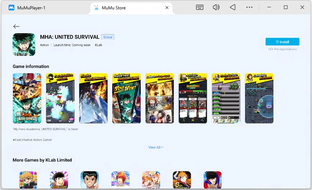Click the MHA: UNITED SURVIVAL app icon
The image size is (312, 190).
pos(24,44)
